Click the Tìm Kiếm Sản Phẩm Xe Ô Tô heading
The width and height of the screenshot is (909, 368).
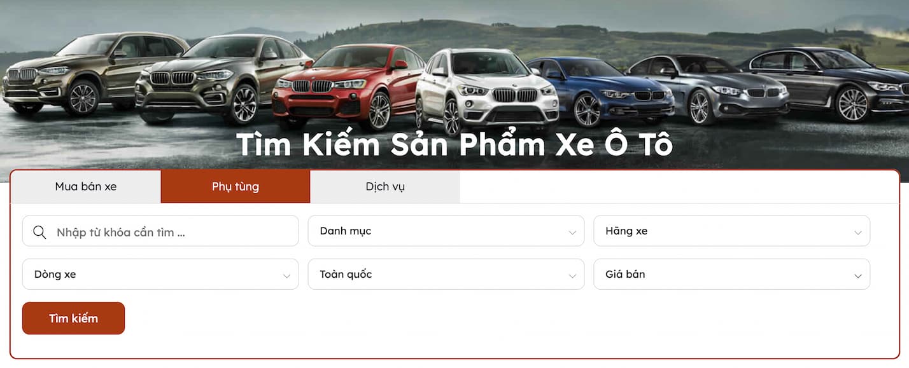[x=454, y=145]
